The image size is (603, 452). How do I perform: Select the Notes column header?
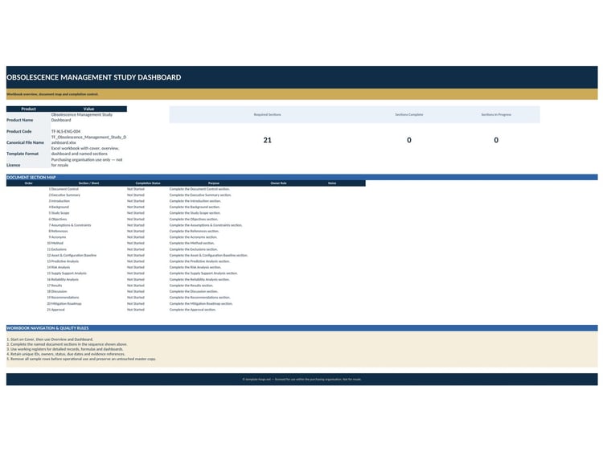[x=332, y=183]
